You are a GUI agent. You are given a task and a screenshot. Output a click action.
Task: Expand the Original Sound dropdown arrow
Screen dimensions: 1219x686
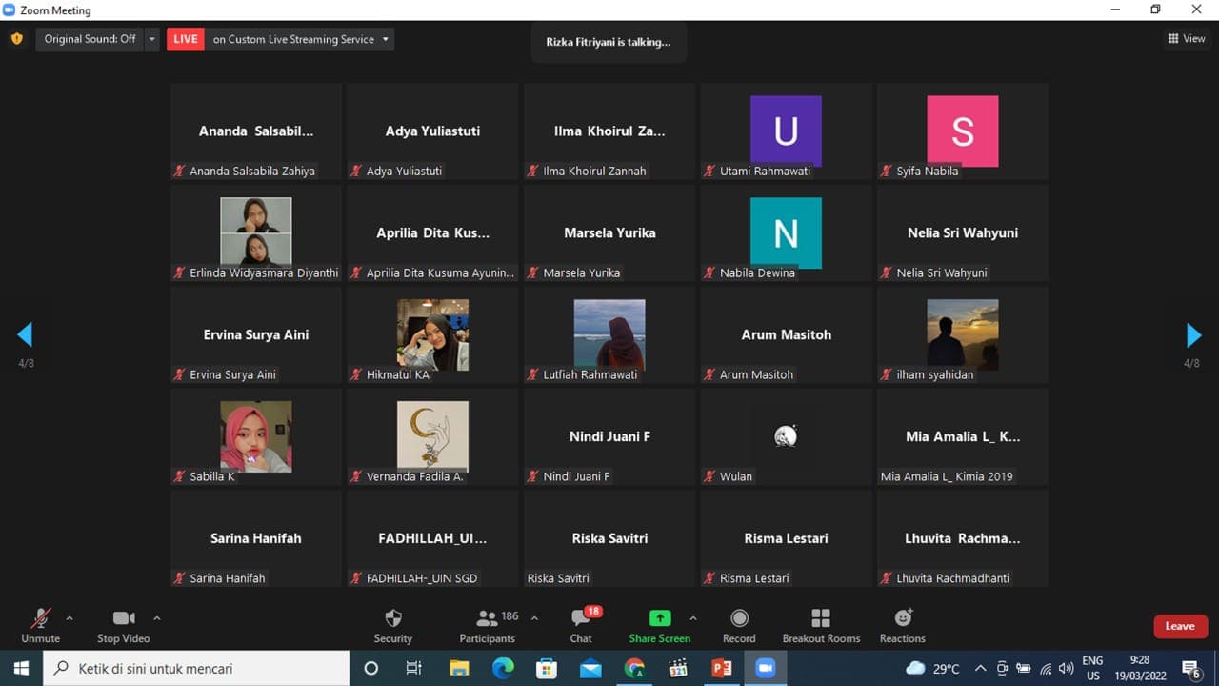coord(152,39)
